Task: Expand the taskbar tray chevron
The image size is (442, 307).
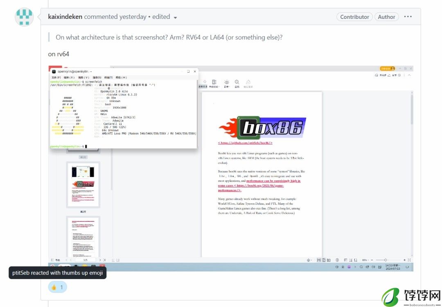Action: point(355,267)
